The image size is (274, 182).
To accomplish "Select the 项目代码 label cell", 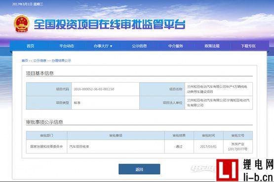I will tap(49, 89).
